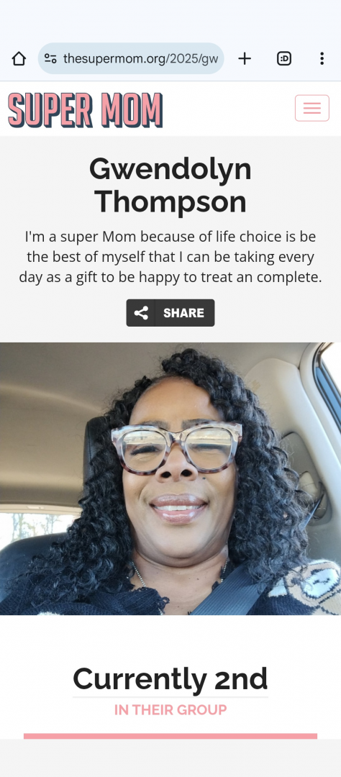Screen dimensions: 341x777
Task: Click the IN THEIR GROUP text
Action: coord(170,709)
